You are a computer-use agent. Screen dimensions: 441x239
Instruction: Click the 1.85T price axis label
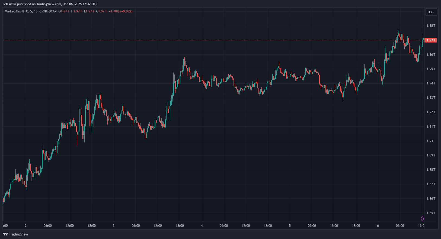point(431,213)
